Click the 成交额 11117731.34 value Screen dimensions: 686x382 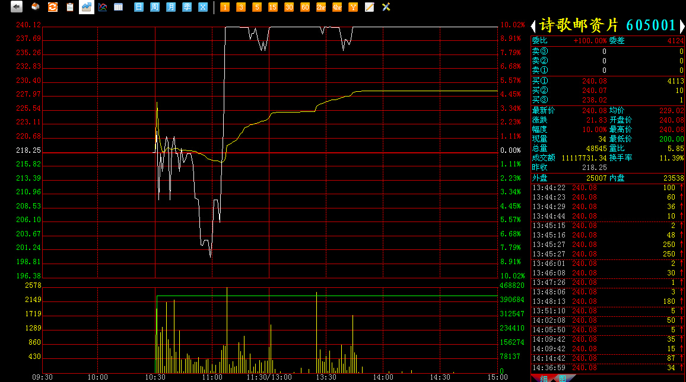(584, 158)
